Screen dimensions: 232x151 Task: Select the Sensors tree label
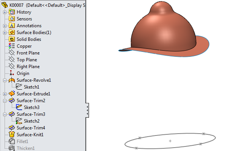pos(24,19)
